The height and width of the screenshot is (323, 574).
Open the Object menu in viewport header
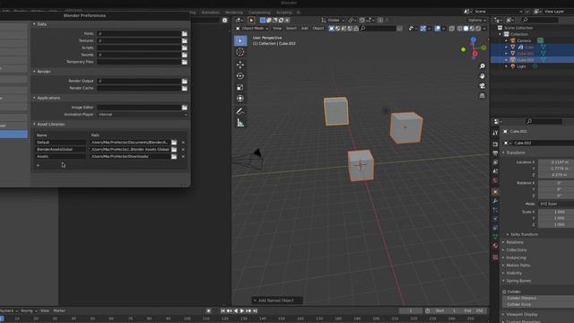(x=318, y=29)
